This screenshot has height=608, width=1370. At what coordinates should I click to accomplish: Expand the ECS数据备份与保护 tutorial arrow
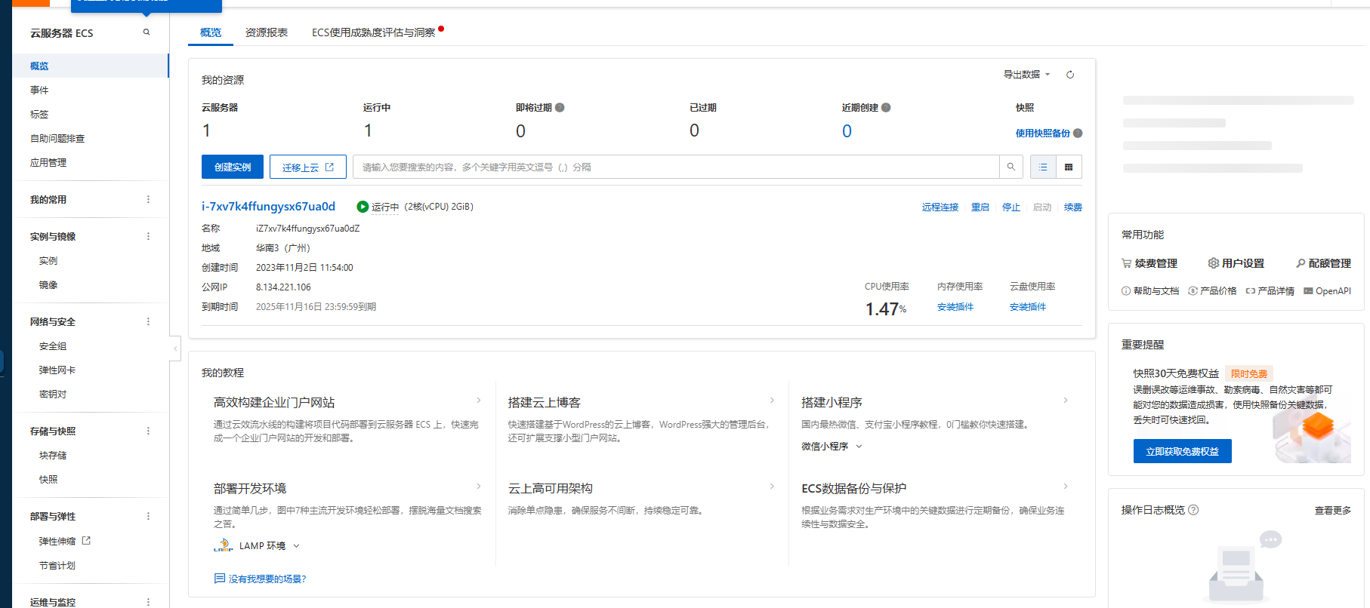[x=1066, y=487]
